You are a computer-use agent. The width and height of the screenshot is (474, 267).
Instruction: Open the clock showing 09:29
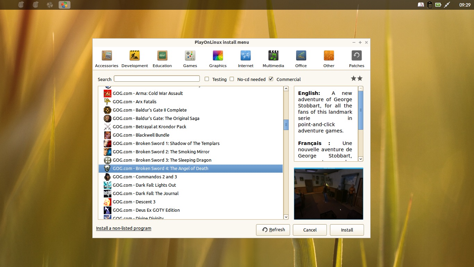pos(465,5)
